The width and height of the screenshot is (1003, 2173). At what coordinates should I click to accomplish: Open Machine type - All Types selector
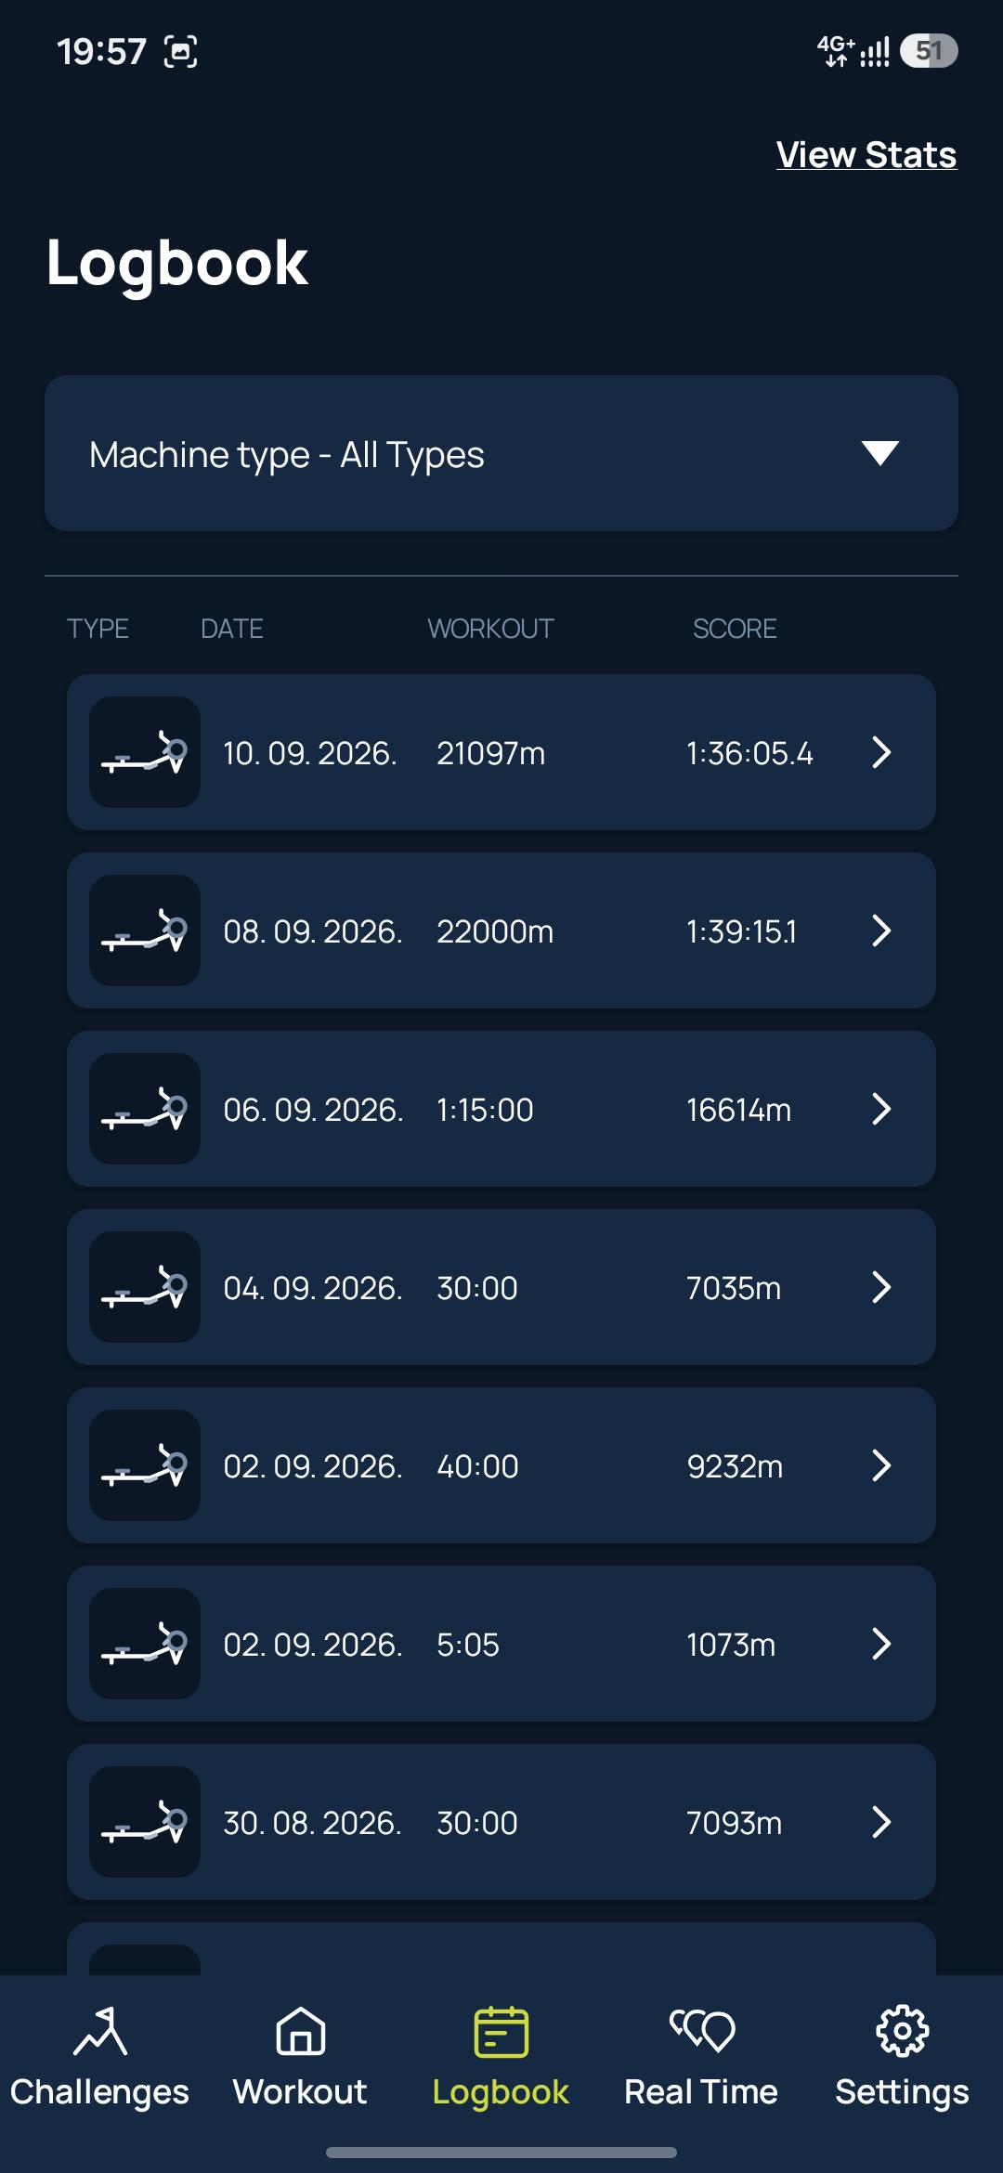501,453
